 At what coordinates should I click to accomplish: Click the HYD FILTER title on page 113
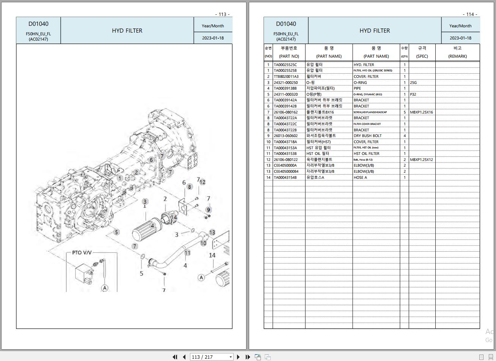point(127,30)
